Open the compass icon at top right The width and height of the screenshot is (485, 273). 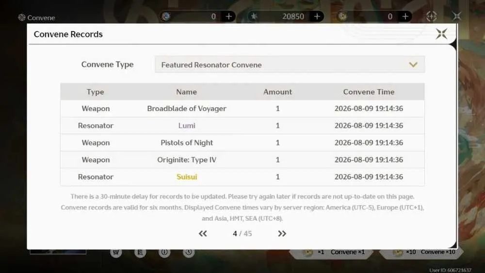[432, 16]
